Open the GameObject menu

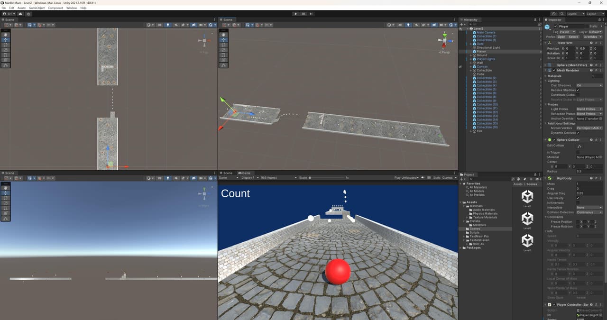[37, 8]
